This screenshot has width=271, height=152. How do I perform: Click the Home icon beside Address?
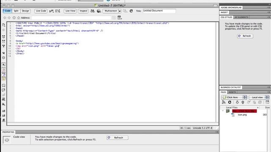[x=19, y=18]
